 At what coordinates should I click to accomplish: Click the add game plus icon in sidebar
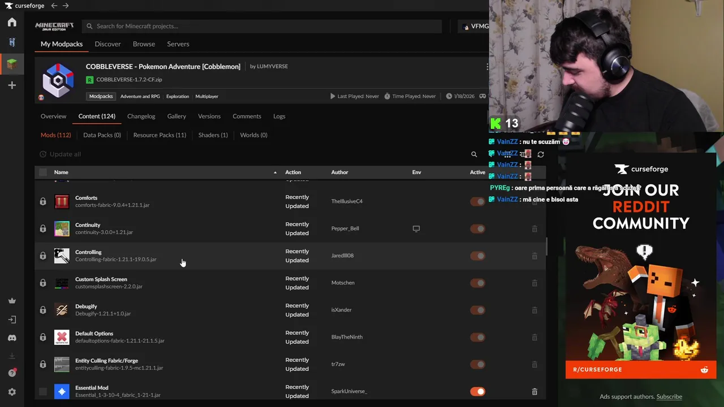tap(12, 85)
